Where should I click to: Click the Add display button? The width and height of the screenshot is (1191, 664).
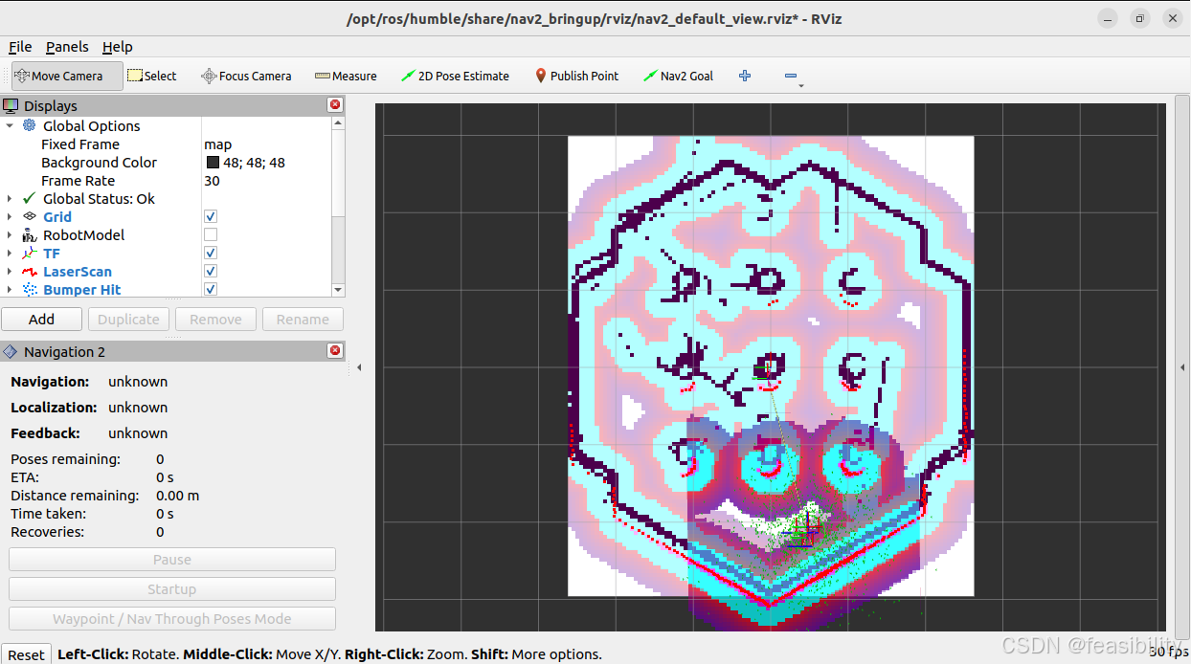pos(41,319)
